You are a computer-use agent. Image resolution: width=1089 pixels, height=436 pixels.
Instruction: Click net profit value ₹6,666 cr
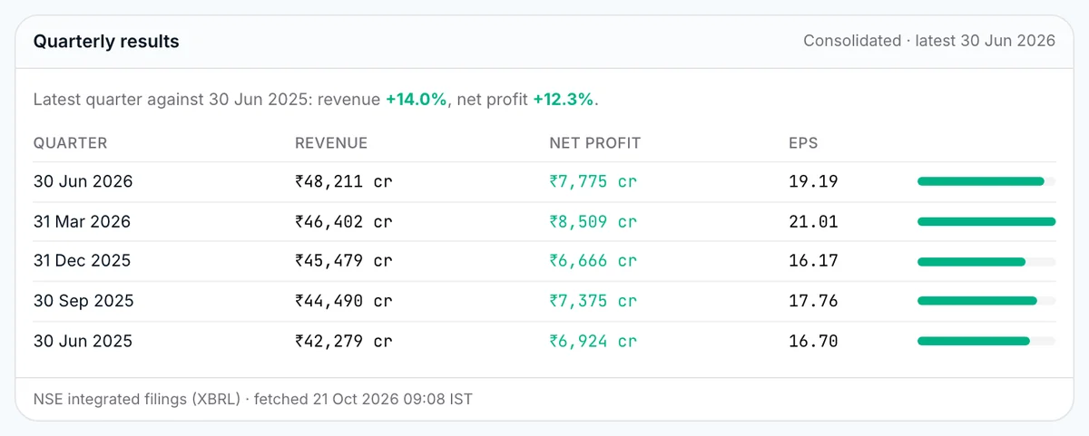[594, 261]
